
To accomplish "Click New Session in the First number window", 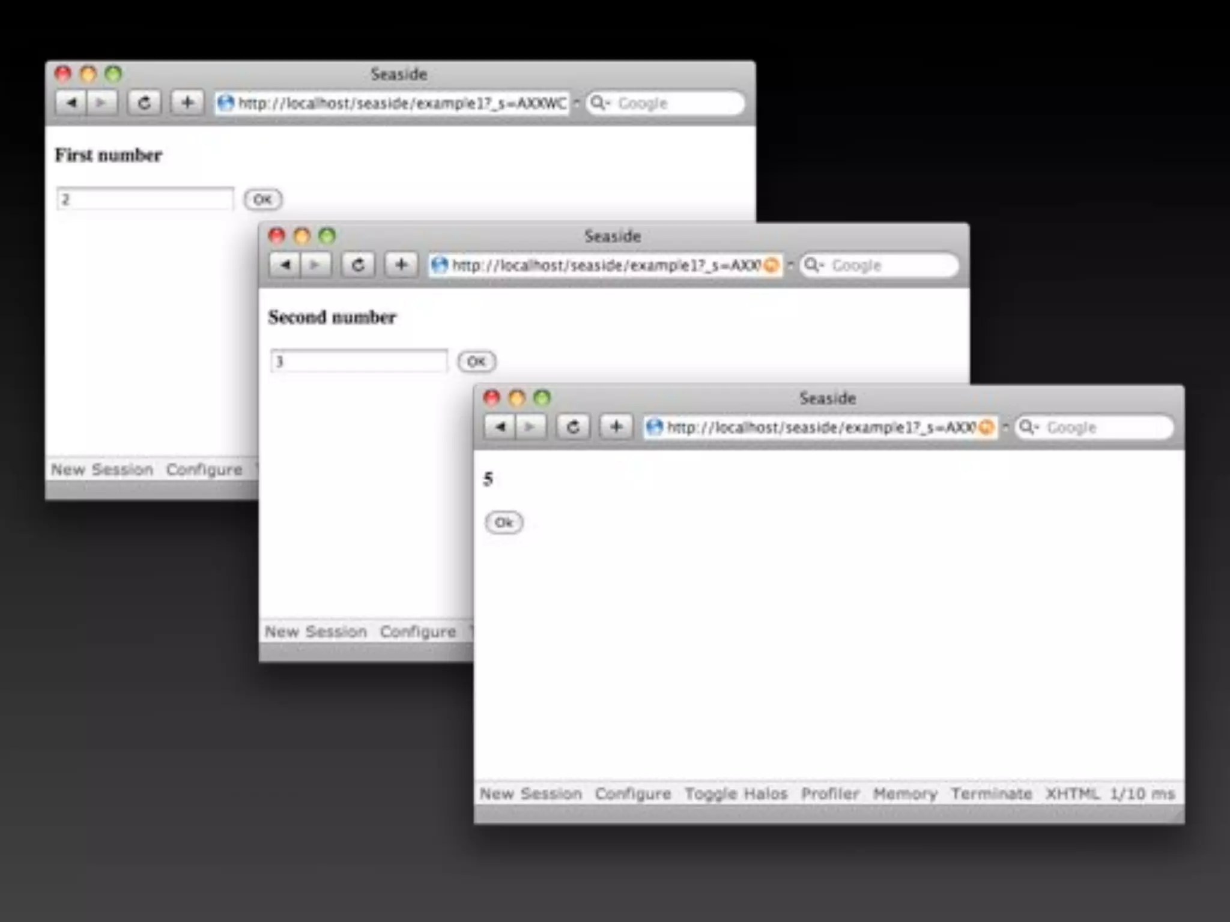I will tap(102, 469).
